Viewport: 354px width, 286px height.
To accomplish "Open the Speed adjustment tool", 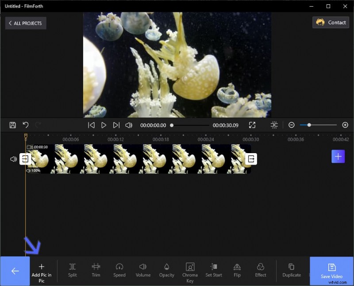I will click(119, 270).
